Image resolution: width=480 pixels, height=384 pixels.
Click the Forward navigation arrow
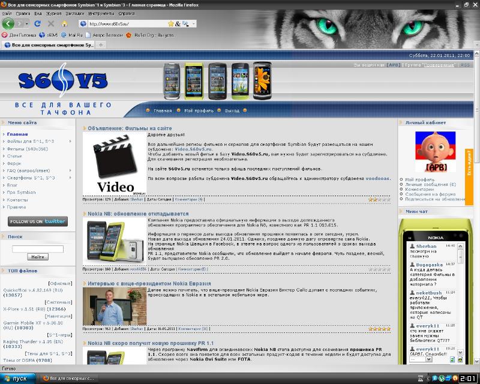coord(20,23)
